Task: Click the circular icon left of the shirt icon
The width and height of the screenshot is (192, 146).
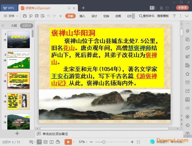Action: click(x=161, y=8)
